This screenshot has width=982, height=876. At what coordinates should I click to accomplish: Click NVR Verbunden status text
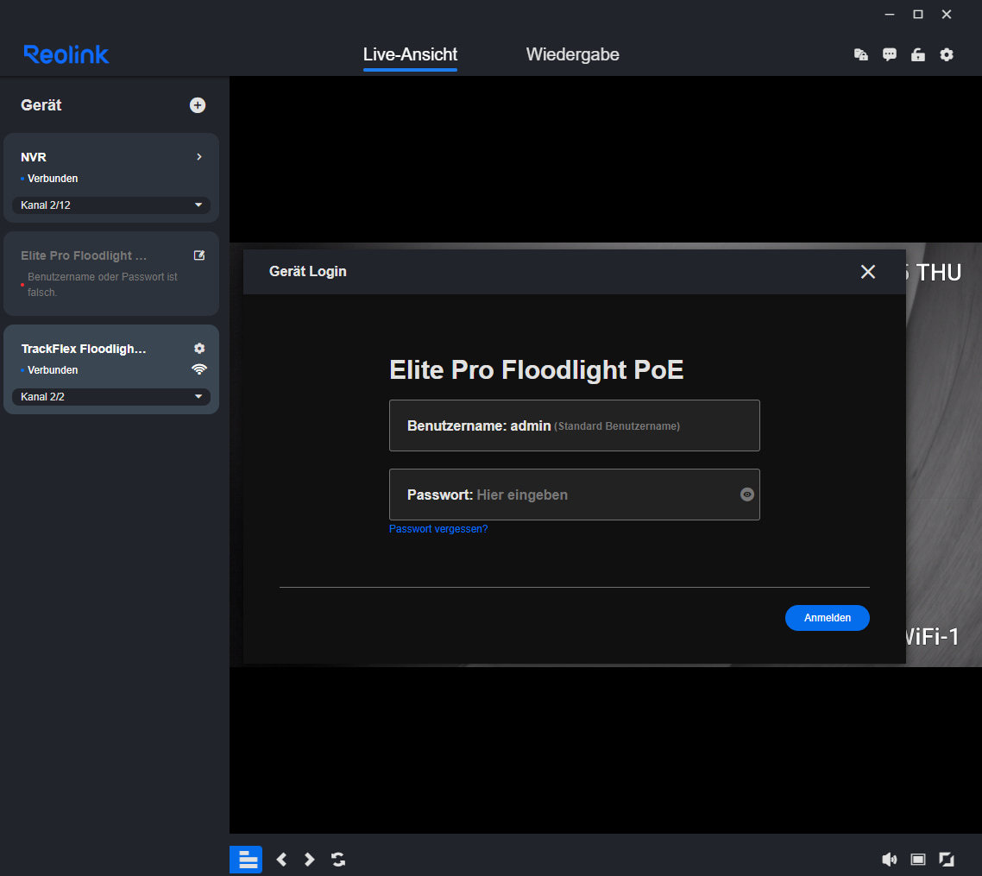(53, 179)
